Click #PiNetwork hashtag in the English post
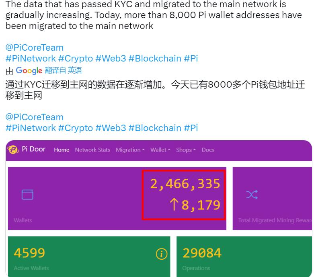The width and height of the screenshot is (314, 277). point(31,59)
